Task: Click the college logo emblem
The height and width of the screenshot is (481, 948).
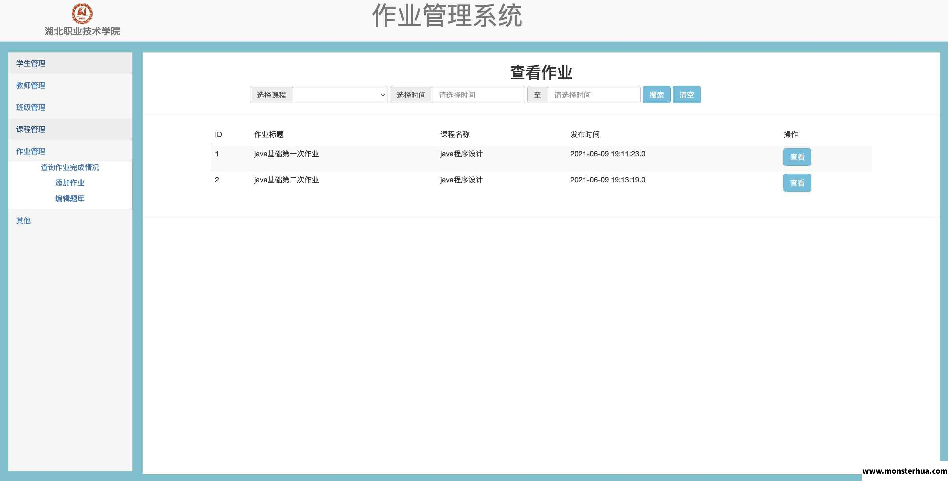Action: (x=82, y=13)
